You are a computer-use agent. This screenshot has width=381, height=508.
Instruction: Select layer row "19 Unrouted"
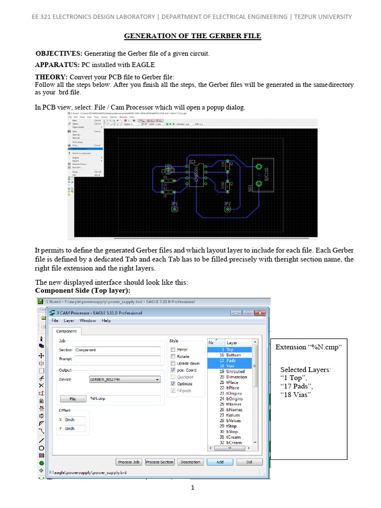(230, 371)
